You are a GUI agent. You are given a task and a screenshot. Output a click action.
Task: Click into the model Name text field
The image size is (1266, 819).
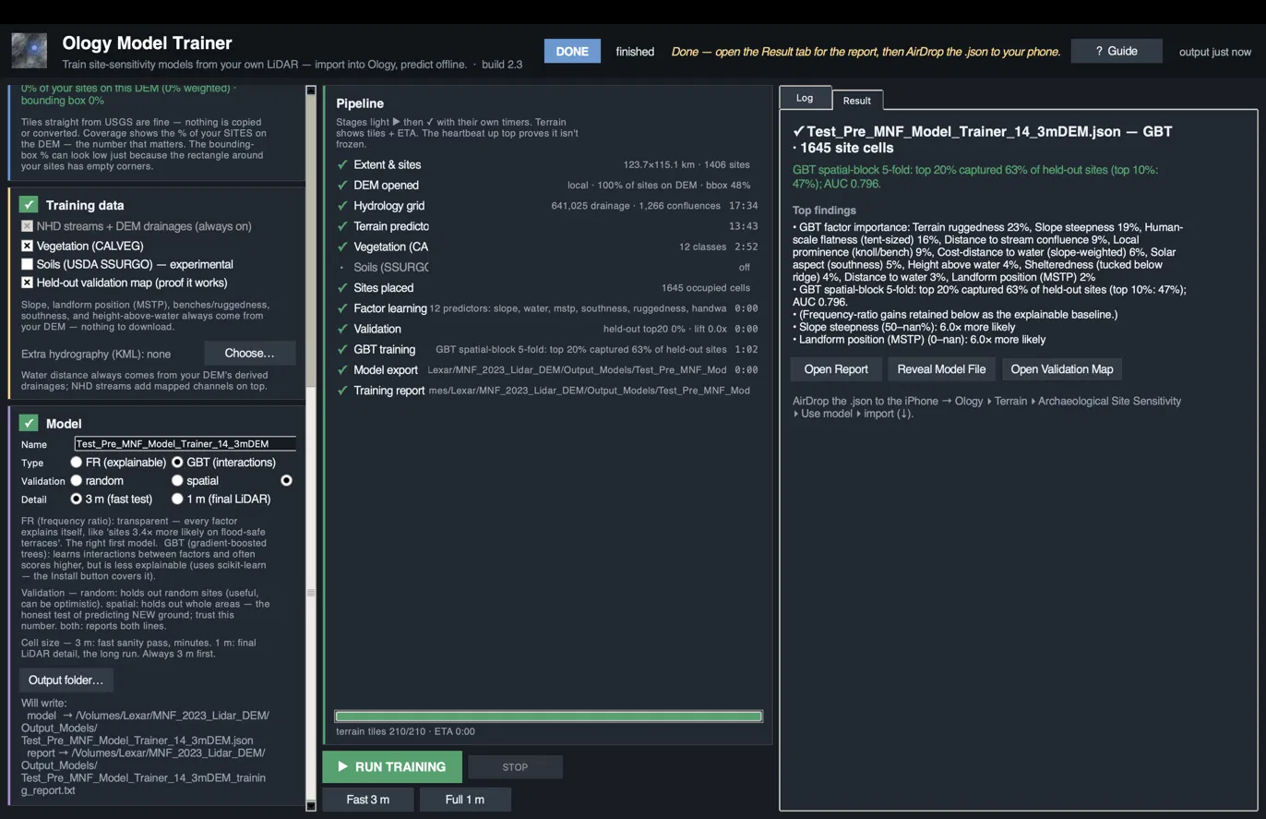pos(185,443)
